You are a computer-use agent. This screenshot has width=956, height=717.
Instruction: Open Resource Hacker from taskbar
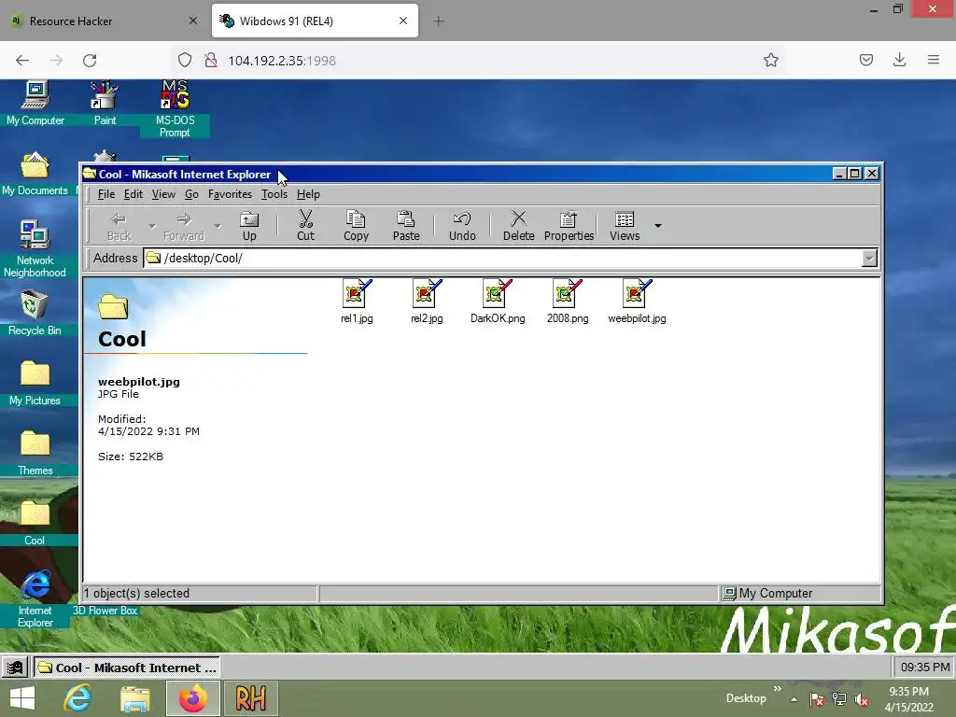coord(250,698)
